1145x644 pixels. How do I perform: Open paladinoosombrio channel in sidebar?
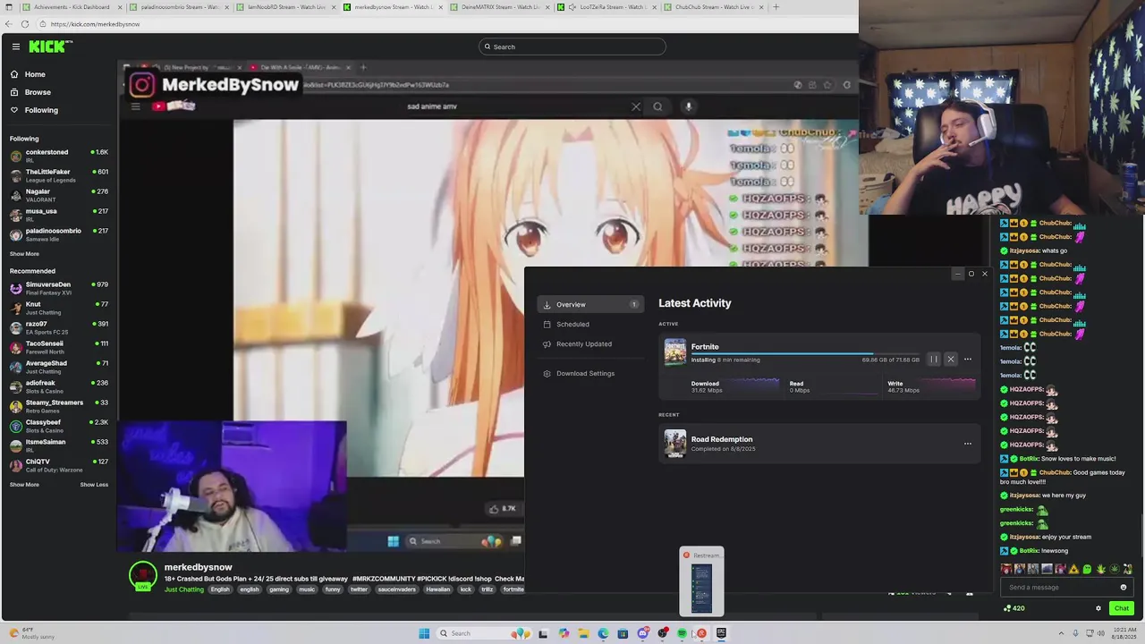58,234
